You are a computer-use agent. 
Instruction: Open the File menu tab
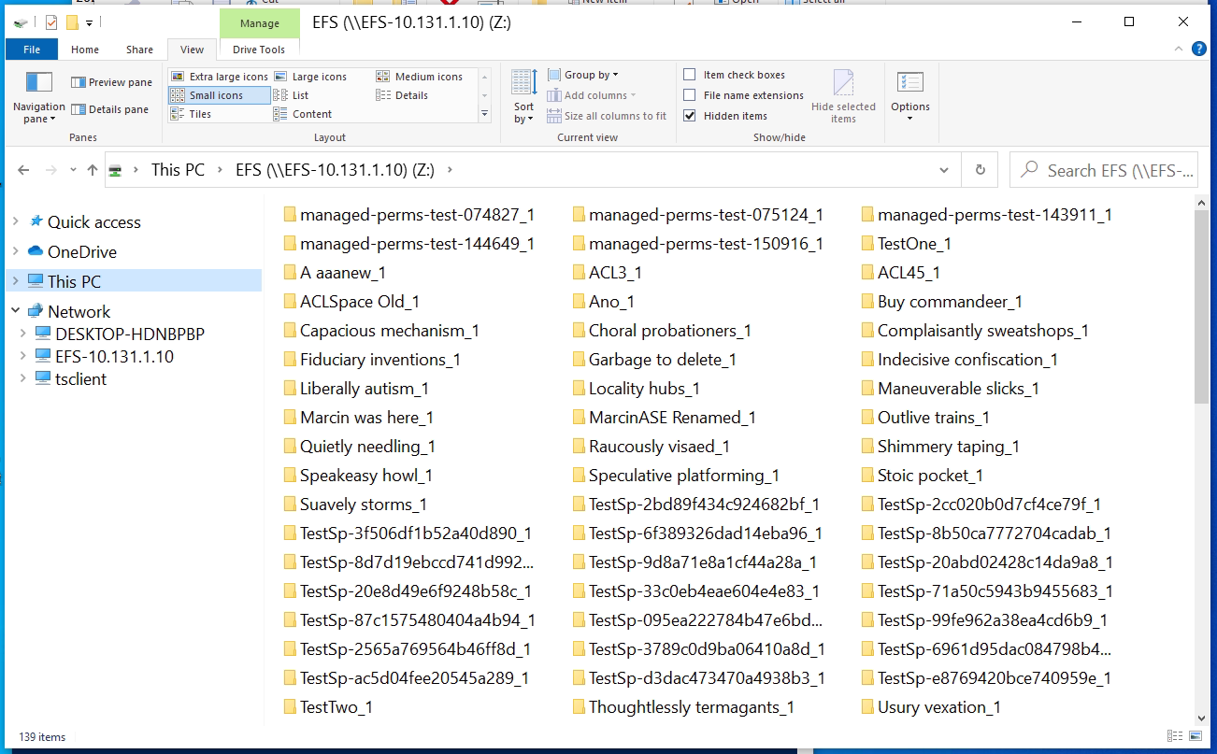(31, 50)
